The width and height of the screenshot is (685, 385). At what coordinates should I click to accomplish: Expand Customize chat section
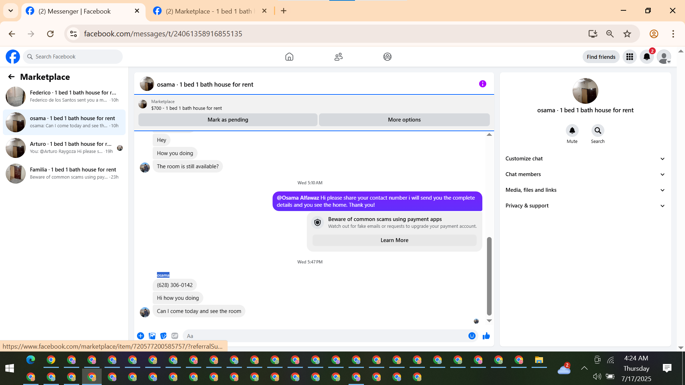point(585,159)
